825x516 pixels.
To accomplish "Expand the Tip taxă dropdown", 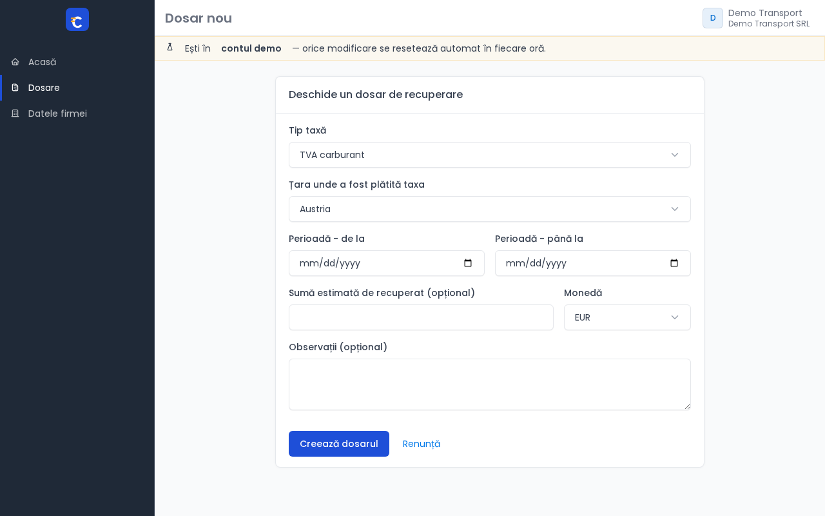I will 490,155.
